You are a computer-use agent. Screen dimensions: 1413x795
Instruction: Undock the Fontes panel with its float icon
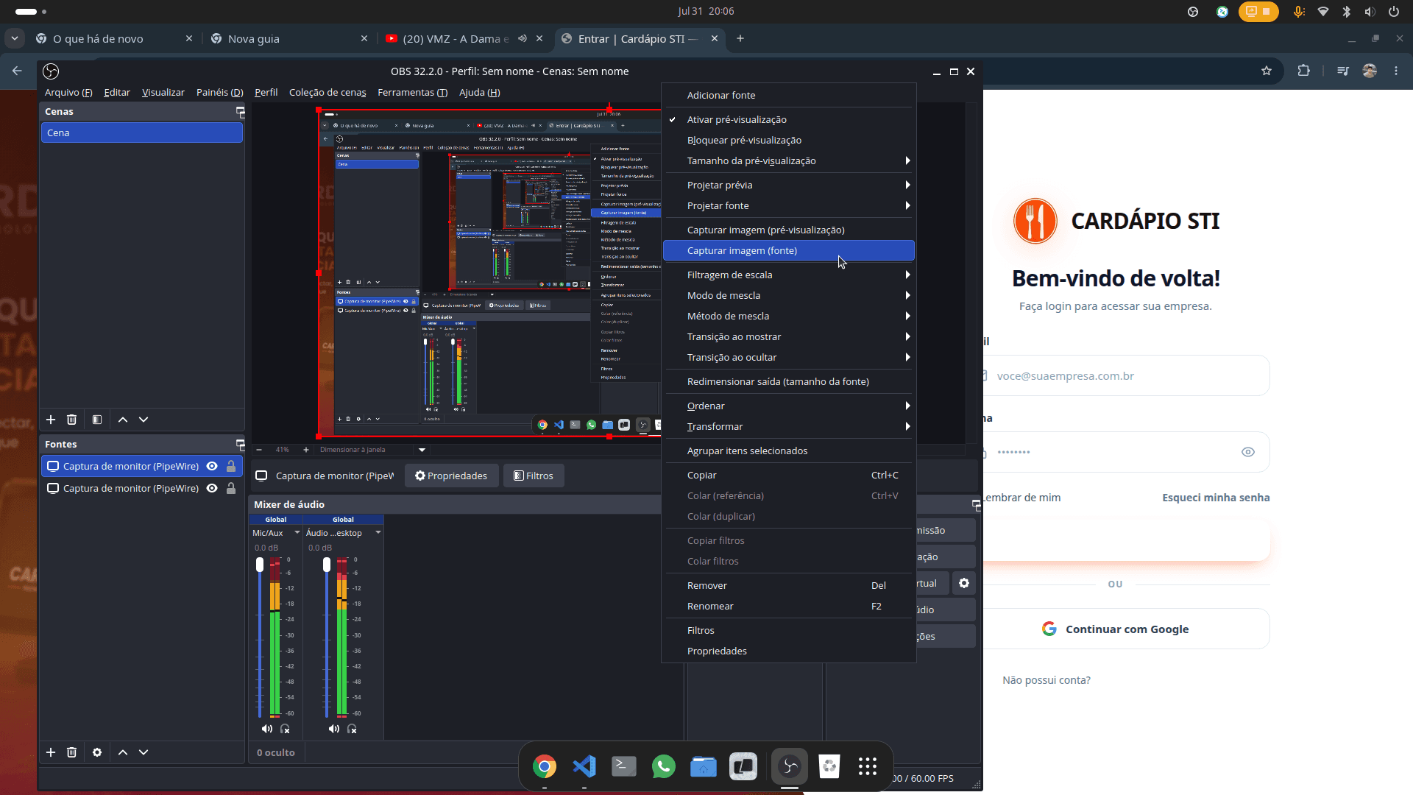coord(240,445)
